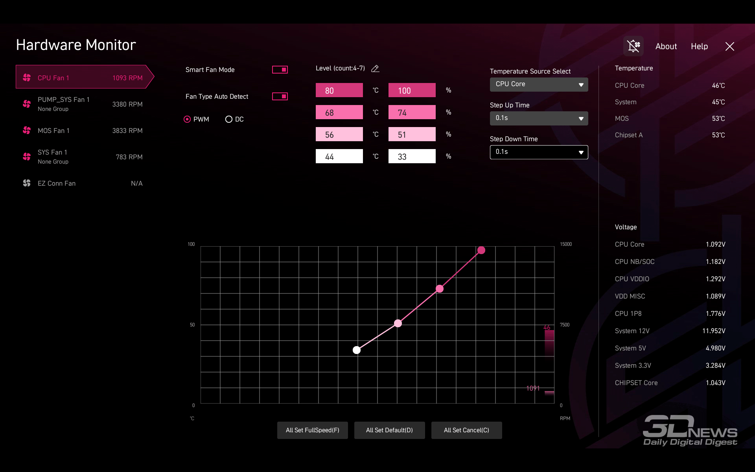Click the top fan curve point at 100%
The height and width of the screenshot is (472, 755).
(481, 250)
